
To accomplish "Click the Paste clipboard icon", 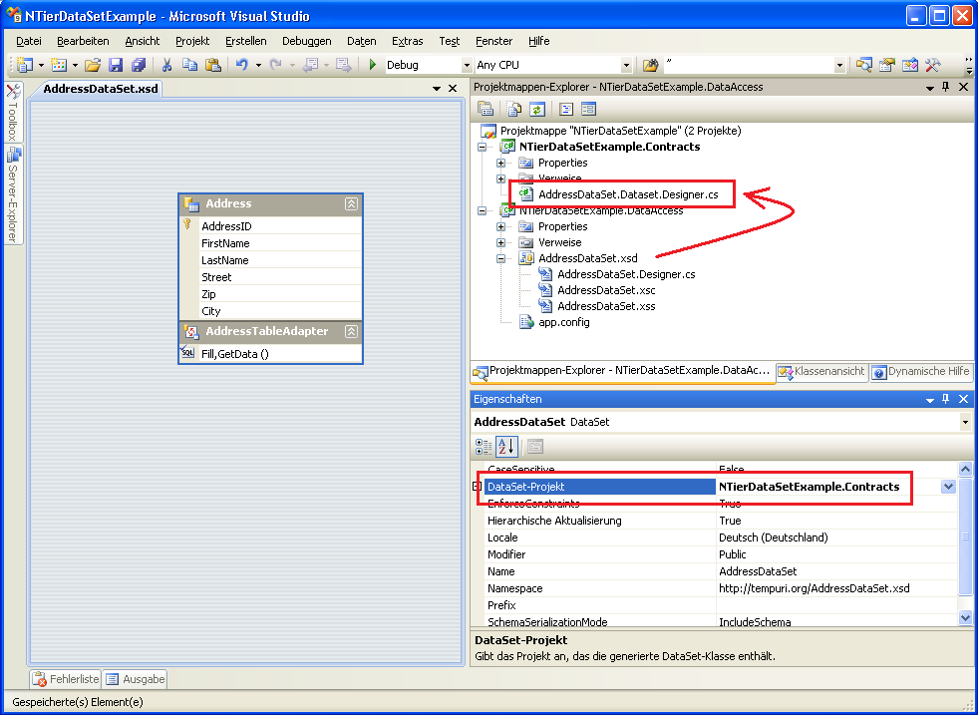I will tap(212, 65).
